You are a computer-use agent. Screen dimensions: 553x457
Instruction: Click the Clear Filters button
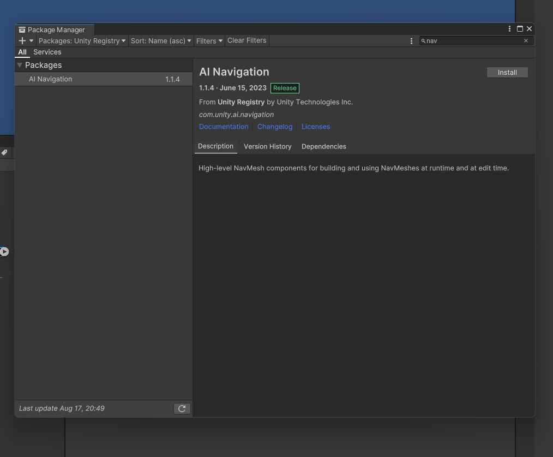pyautogui.click(x=247, y=40)
